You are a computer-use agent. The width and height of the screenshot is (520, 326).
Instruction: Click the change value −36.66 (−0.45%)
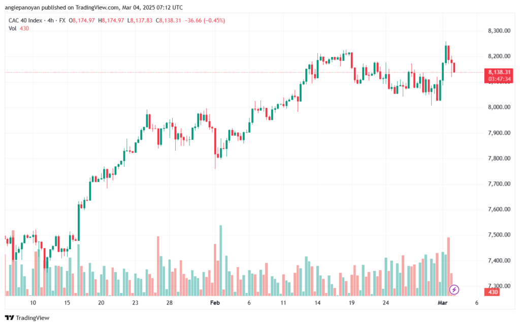coord(205,20)
